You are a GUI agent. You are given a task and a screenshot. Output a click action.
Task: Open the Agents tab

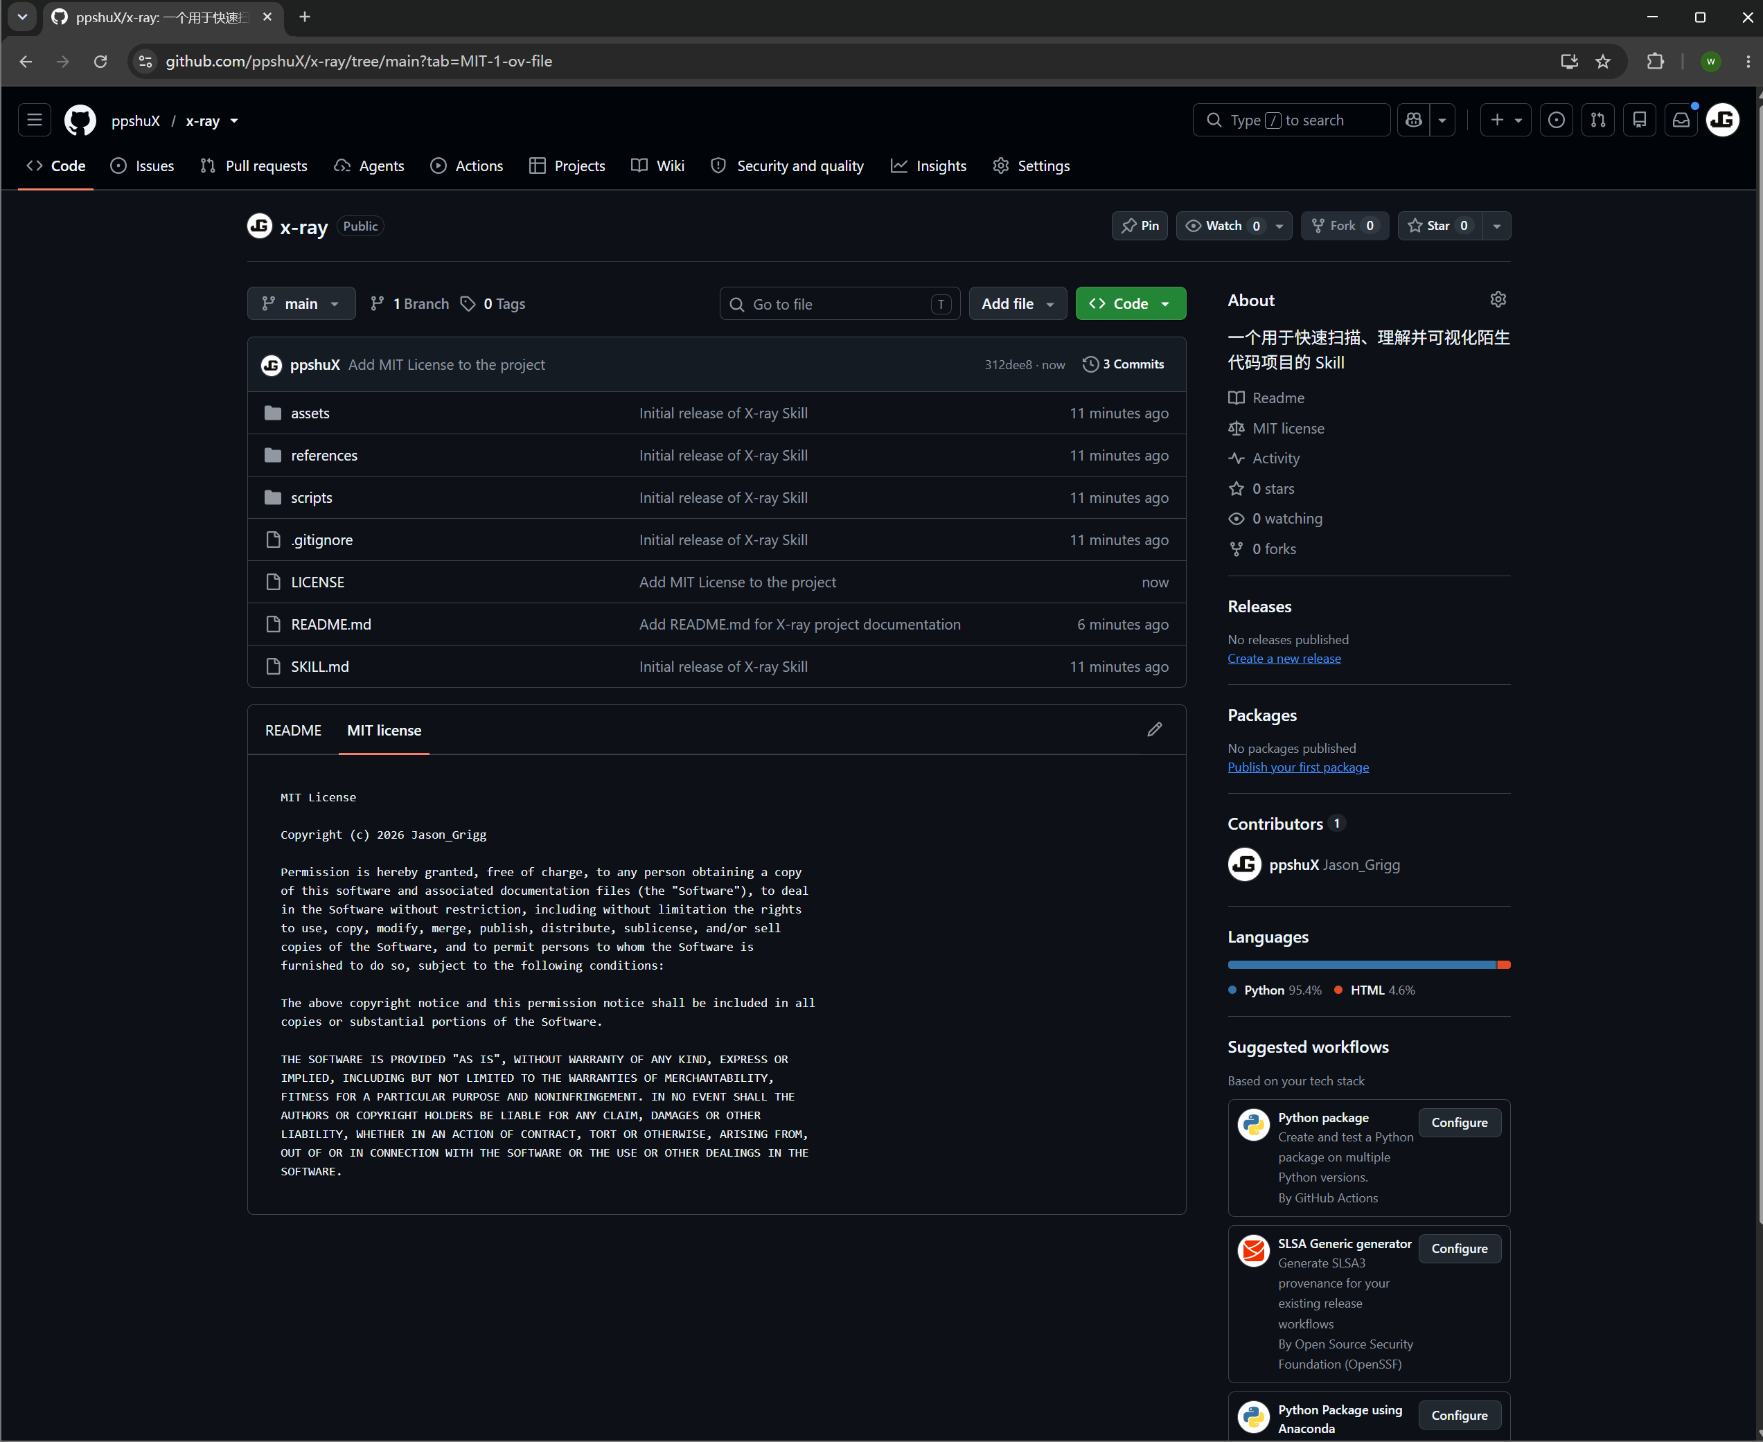[369, 166]
